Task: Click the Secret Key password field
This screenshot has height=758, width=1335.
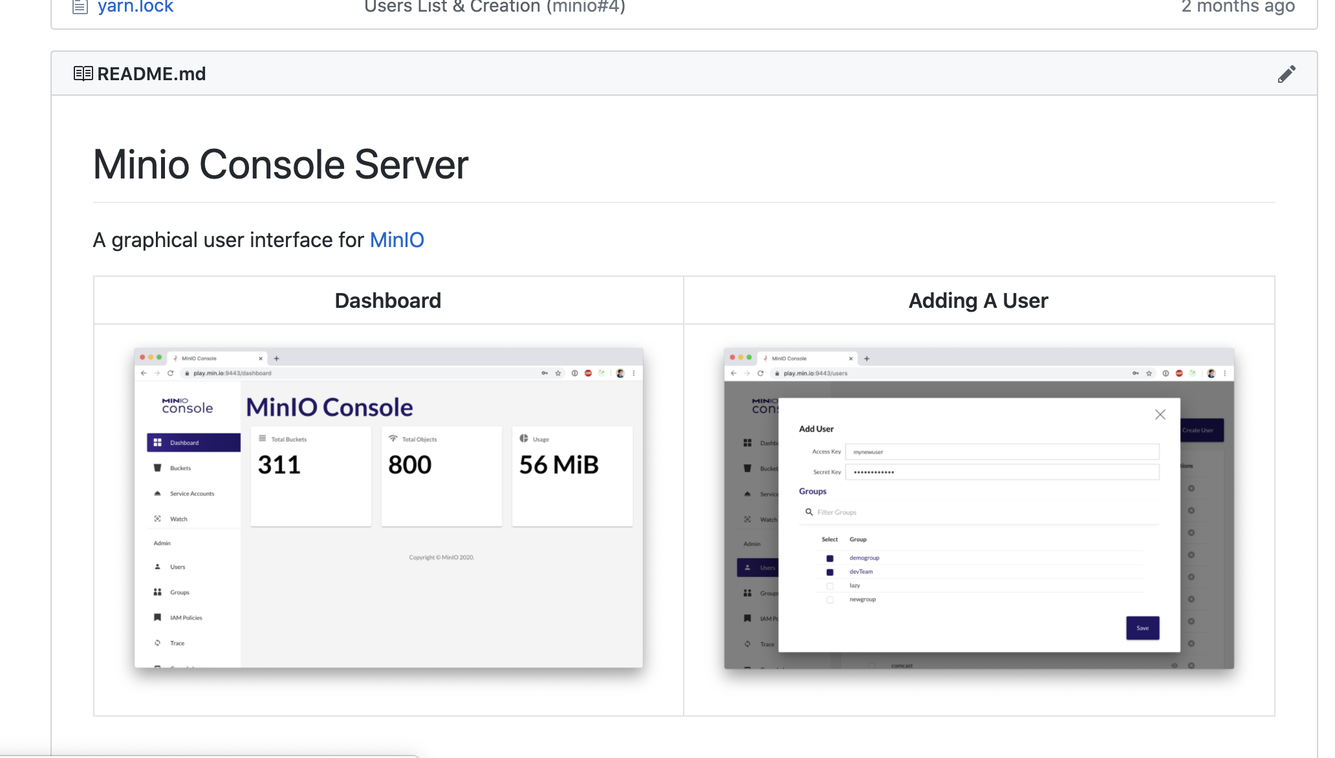Action: 1003,472
